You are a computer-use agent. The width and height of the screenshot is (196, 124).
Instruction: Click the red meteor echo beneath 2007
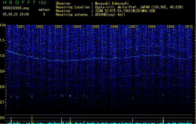tap(133, 98)
